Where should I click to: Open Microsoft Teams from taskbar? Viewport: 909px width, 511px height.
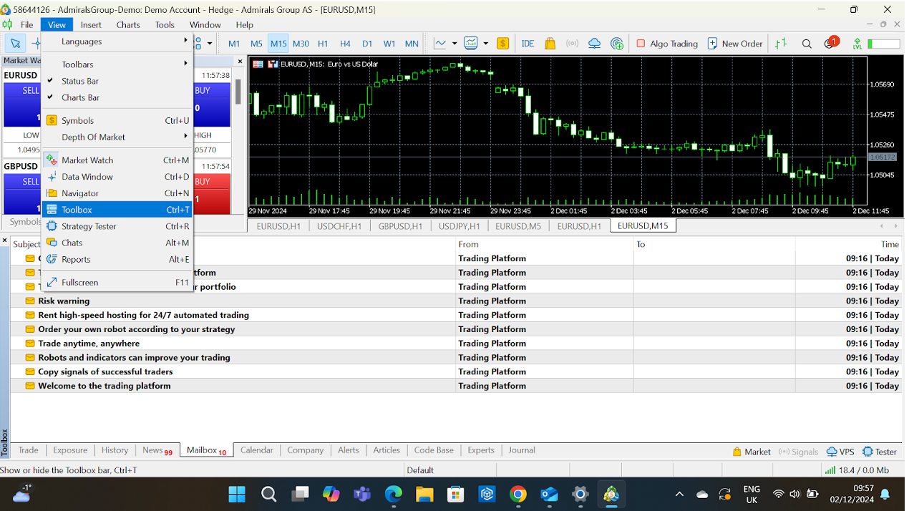click(x=362, y=494)
